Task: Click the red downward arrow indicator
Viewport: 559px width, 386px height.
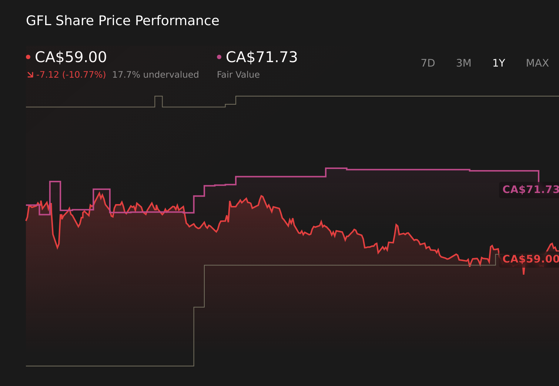Action: [x=30, y=74]
